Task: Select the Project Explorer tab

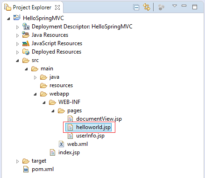Action: coord(32,7)
